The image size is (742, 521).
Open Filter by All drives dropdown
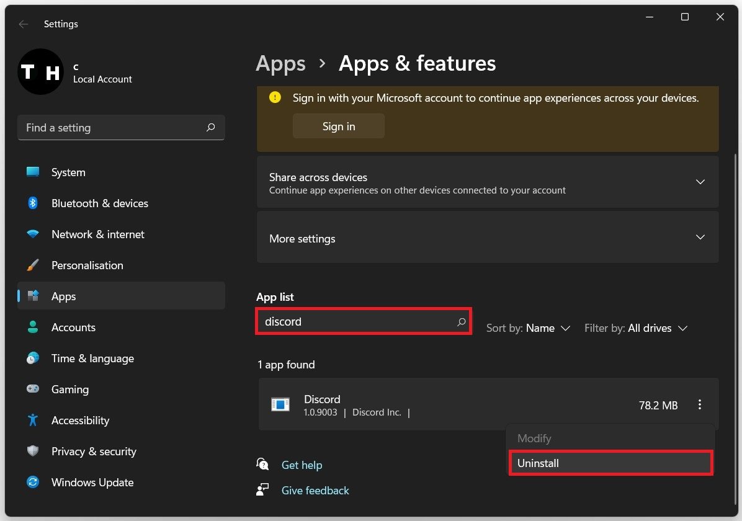(636, 328)
